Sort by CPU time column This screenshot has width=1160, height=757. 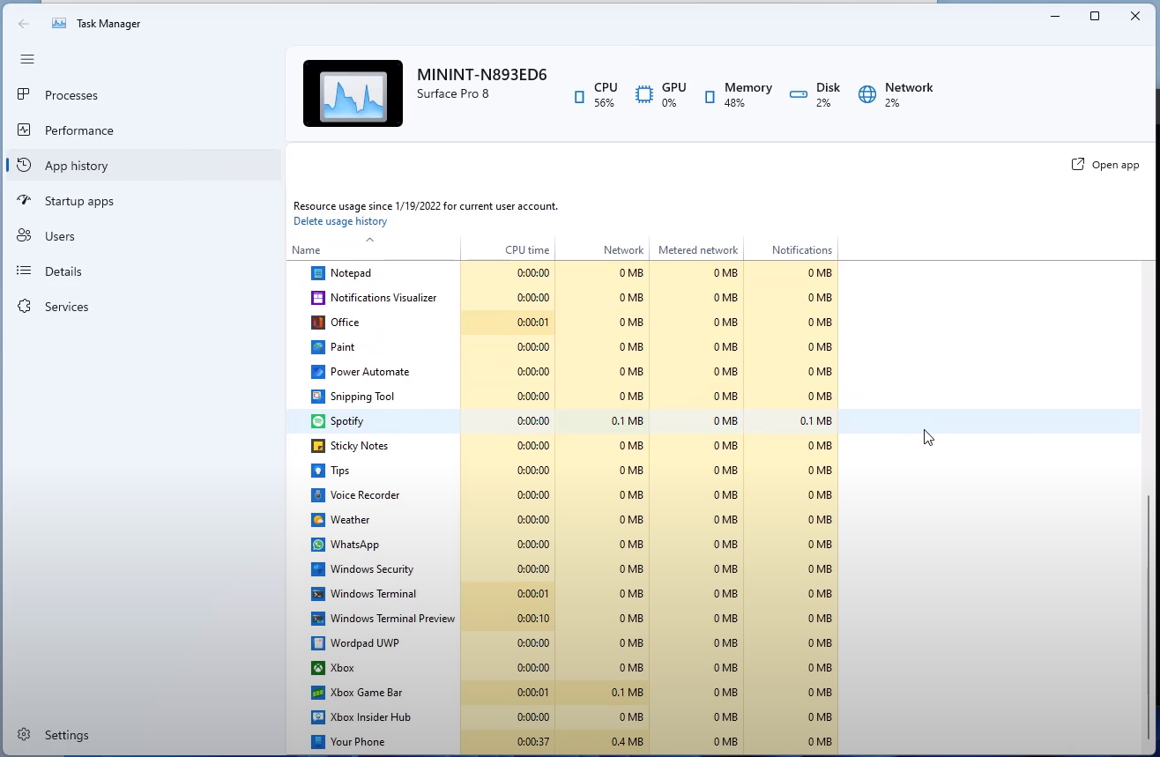[526, 250]
